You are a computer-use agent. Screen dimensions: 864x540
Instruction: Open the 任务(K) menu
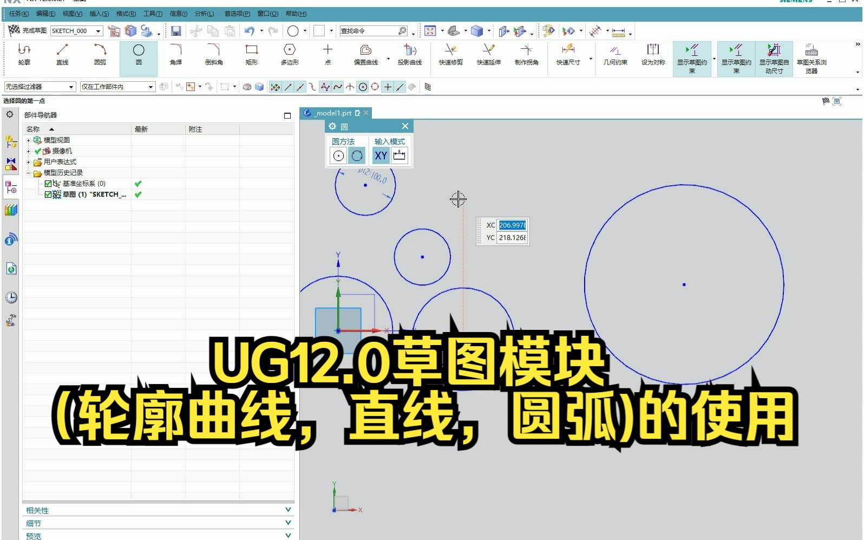coord(19,14)
